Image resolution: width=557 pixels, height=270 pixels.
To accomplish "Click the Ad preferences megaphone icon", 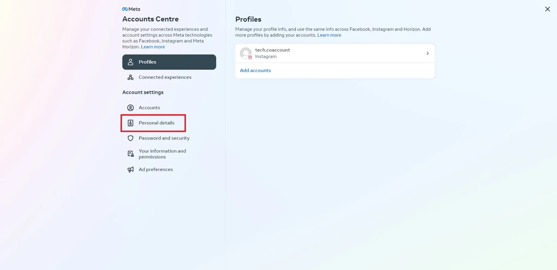I will [131, 169].
